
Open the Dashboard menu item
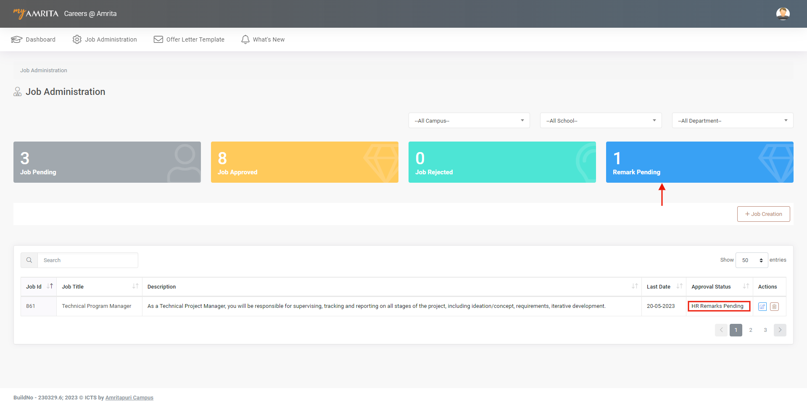coord(33,39)
